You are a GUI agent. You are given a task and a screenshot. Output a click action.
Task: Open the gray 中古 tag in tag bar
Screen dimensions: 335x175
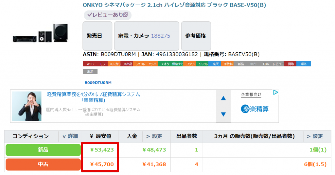pos(253,64)
